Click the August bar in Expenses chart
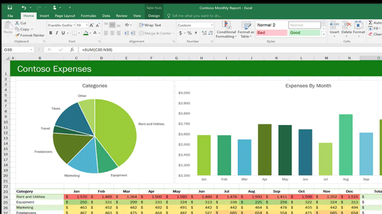This screenshot has height=214, width=382. pos(345,145)
